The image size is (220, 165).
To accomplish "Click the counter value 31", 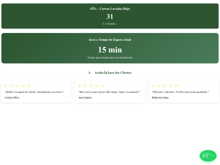I will (x=110, y=17).
